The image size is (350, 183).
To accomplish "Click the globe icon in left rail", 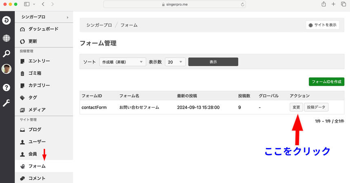I will tap(7, 38).
